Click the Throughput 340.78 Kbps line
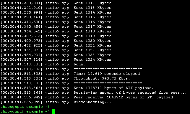The image size is (190, 114). 65,78
